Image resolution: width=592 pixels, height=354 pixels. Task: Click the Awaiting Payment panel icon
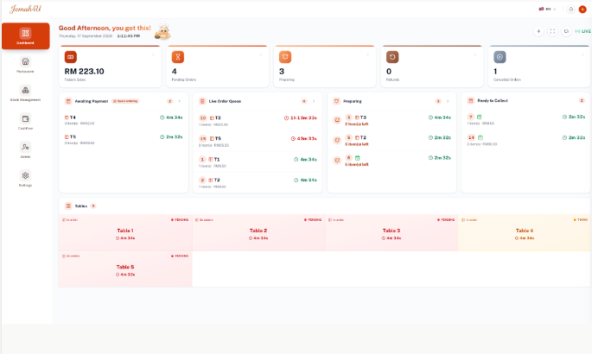[x=68, y=101]
